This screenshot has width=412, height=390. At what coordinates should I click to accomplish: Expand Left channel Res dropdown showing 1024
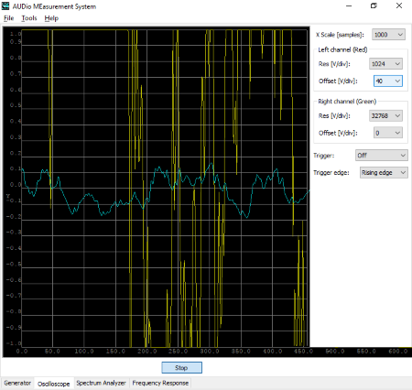click(x=385, y=64)
